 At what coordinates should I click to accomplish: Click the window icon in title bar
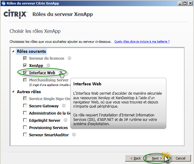pos(4,3)
